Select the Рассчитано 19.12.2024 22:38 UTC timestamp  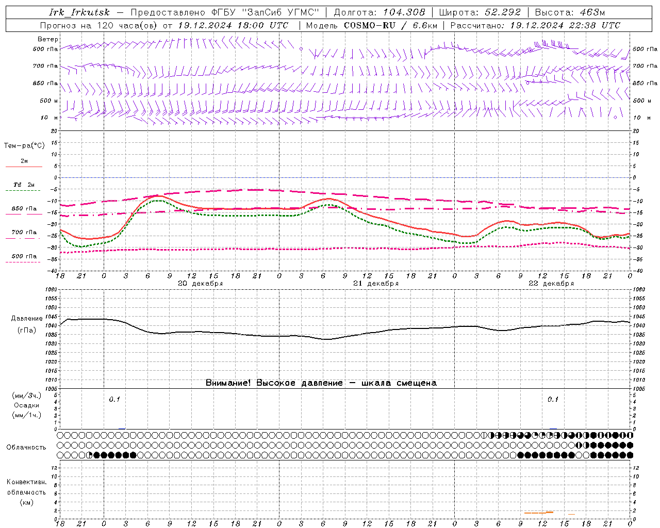coord(535,25)
